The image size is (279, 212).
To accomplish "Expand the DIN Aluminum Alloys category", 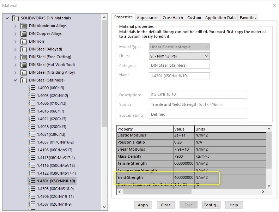I will pos(15,26).
